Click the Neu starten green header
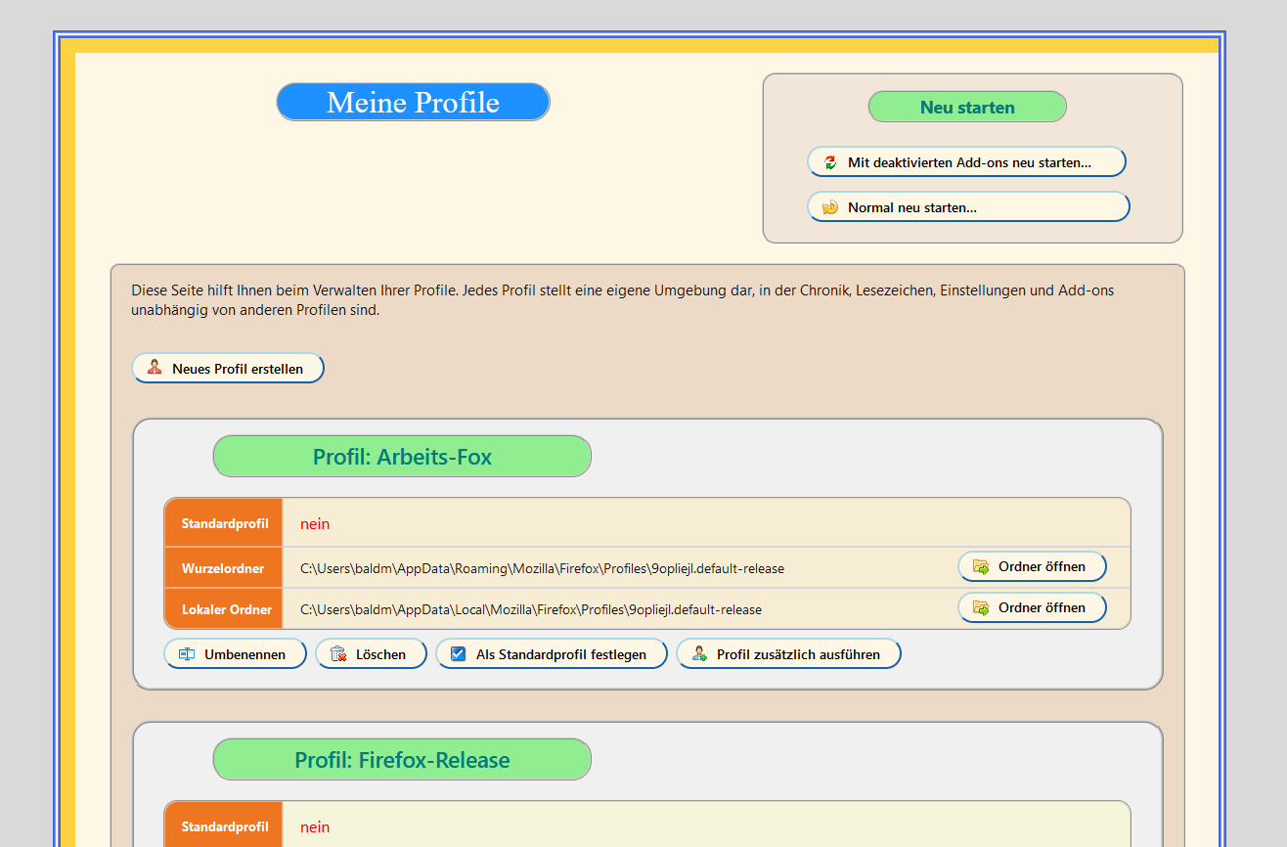This screenshot has width=1287, height=847. 966,108
